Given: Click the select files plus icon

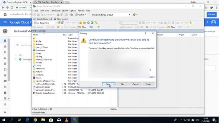Looking at the screenshot, I should (x=91, y=27).
